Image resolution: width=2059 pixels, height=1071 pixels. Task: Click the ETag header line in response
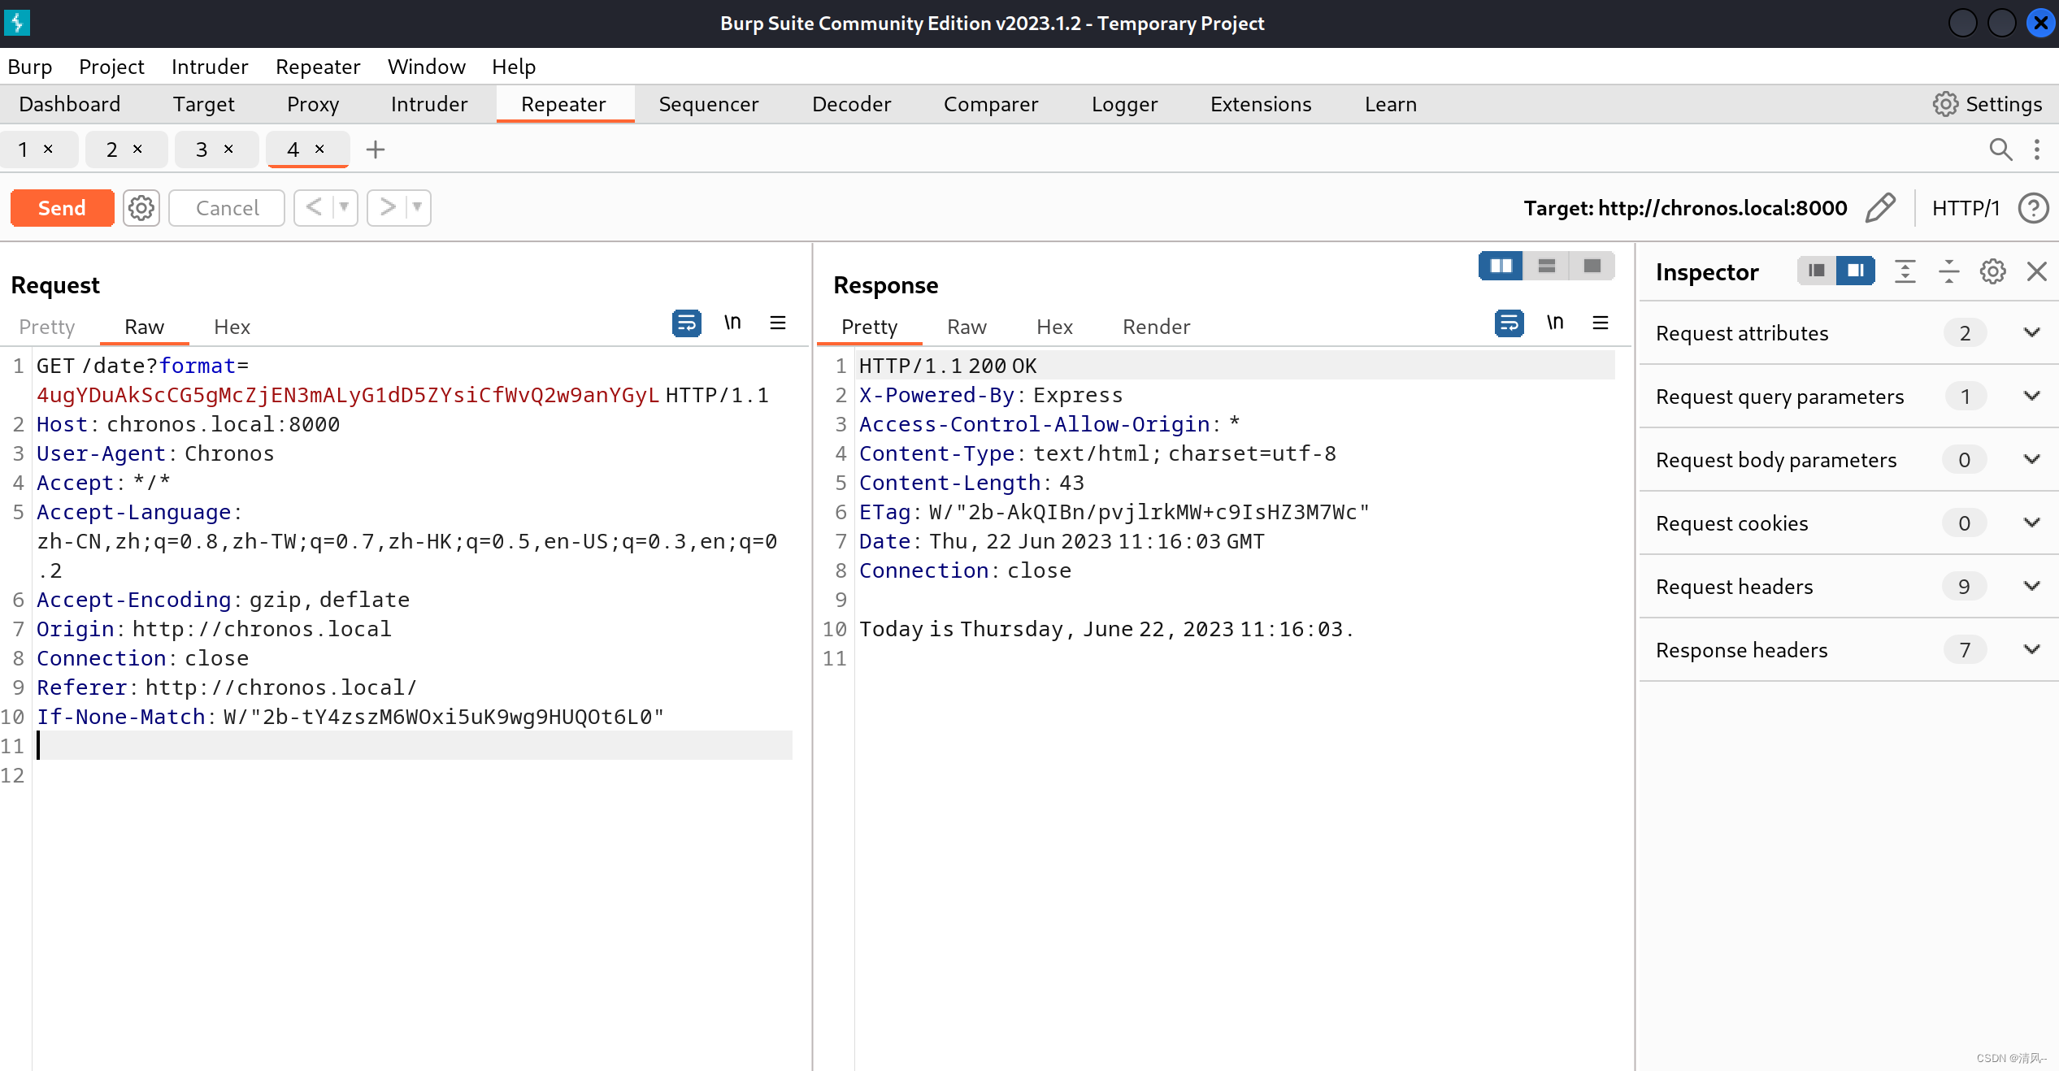point(1114,512)
